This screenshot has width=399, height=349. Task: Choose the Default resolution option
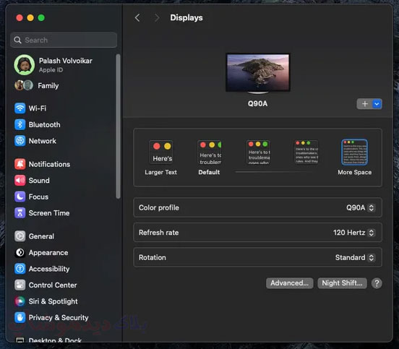click(209, 158)
